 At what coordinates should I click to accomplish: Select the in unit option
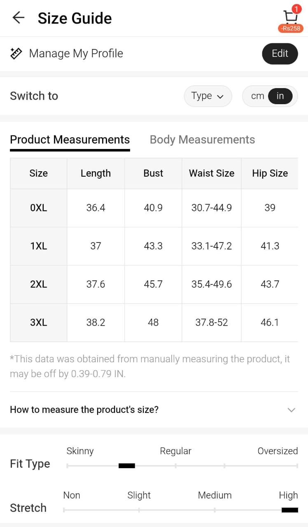280,96
